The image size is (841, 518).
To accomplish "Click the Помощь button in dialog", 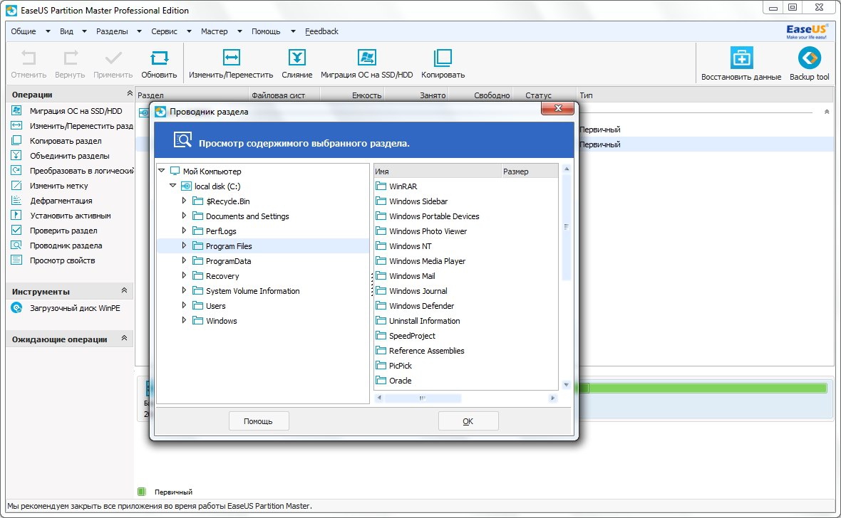I will tap(259, 421).
